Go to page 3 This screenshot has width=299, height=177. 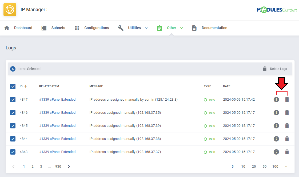coord(41,167)
